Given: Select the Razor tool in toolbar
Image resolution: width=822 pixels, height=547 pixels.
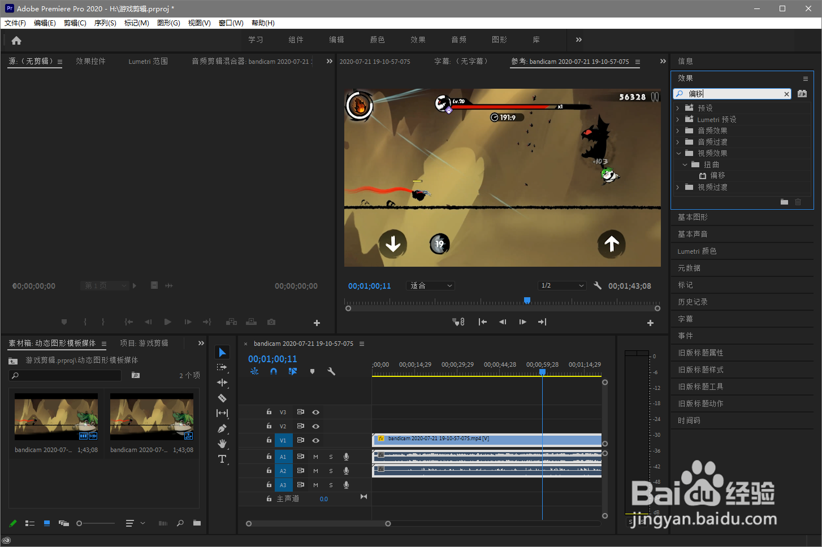Looking at the screenshot, I should (222, 398).
